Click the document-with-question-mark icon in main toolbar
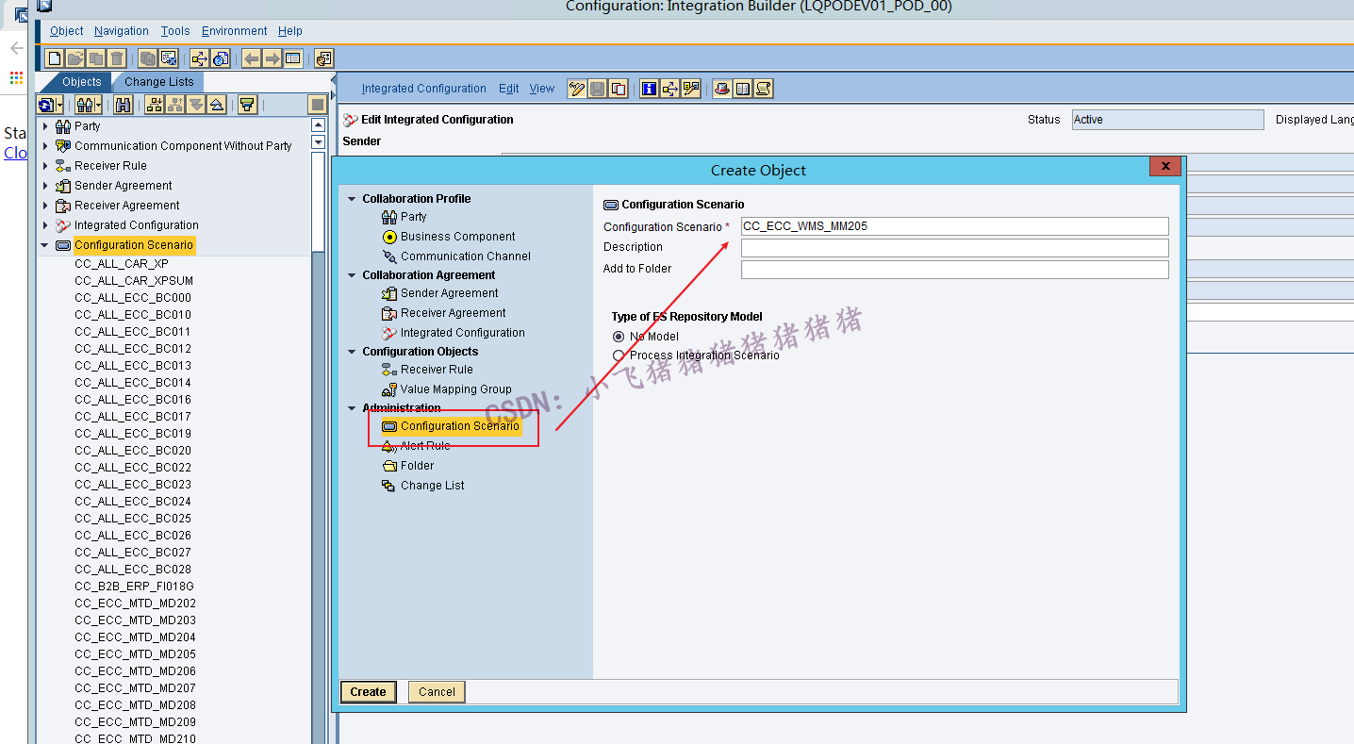 click(x=220, y=58)
